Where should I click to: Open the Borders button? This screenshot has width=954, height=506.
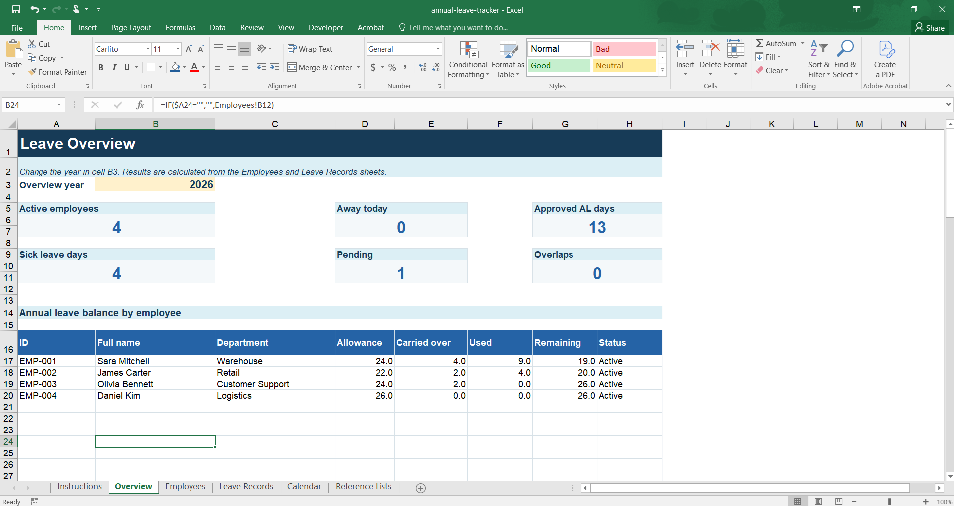click(x=151, y=67)
